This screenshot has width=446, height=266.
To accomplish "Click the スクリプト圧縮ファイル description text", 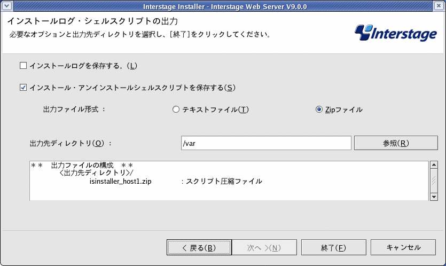I will (x=224, y=182).
